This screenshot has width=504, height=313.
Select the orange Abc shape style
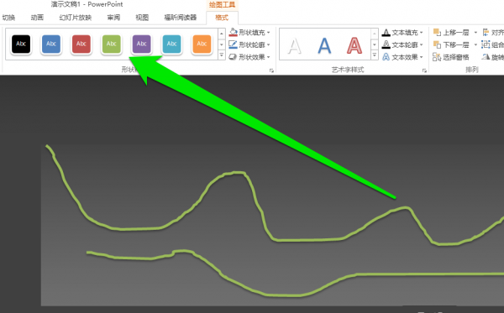pos(202,44)
